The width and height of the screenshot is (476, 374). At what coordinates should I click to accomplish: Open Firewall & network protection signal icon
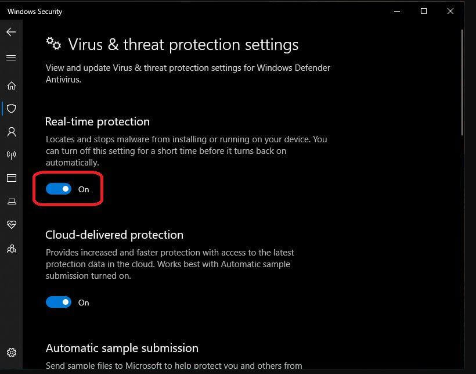coord(11,155)
